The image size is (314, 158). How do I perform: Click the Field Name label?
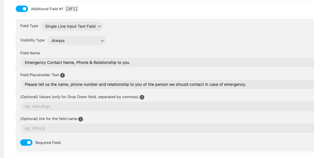click(x=30, y=53)
